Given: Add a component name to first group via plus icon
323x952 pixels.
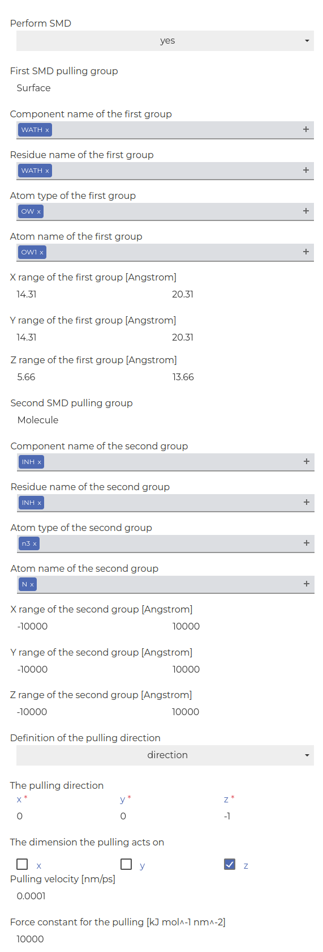Looking at the screenshot, I should coord(306,129).
